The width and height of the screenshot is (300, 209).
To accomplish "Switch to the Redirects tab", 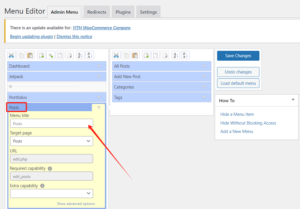I will pyautogui.click(x=97, y=12).
